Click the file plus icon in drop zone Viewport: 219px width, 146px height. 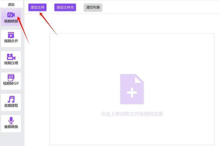tap(132, 89)
